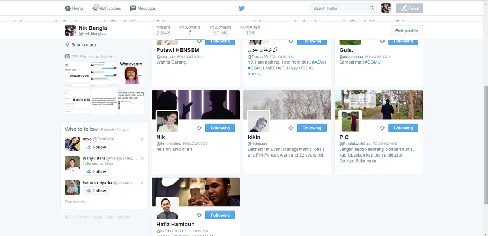Refresh Who to follow suggestions
Image resolution: width=488 pixels, height=236 pixels.
107,130
